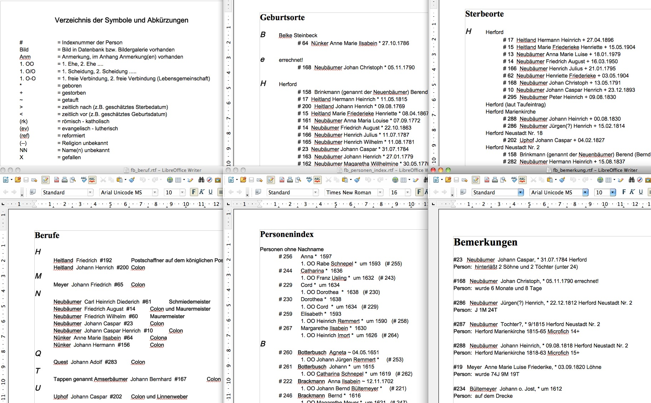Open Find & Replace binoculars in fb_bemerkung window
651x403 pixels.
(631, 180)
